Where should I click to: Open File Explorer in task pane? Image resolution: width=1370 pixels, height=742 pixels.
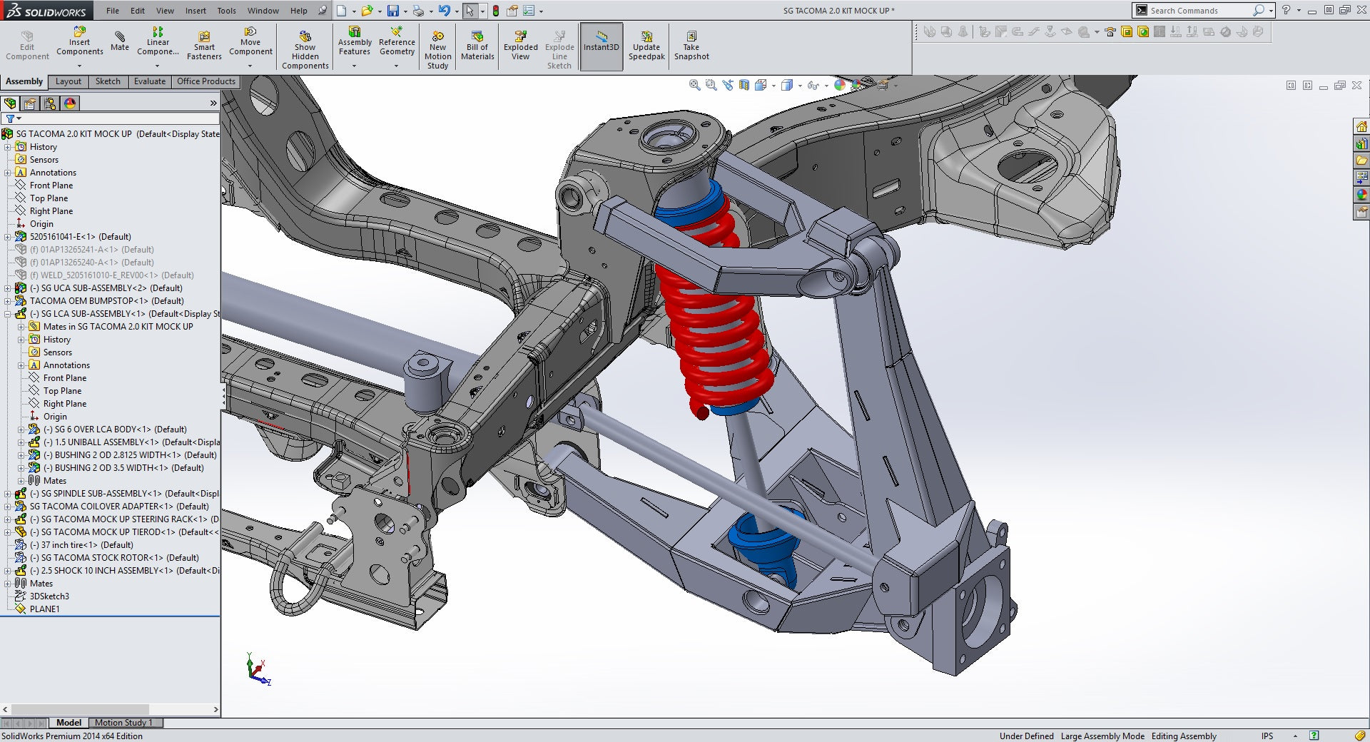[x=1361, y=161]
